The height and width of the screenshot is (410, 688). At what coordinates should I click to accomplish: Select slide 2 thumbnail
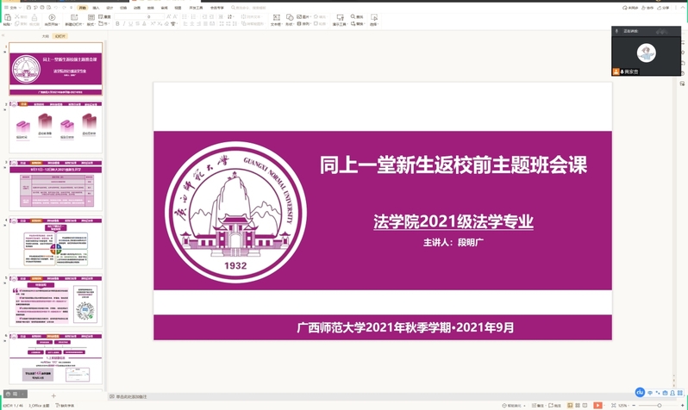coord(56,127)
